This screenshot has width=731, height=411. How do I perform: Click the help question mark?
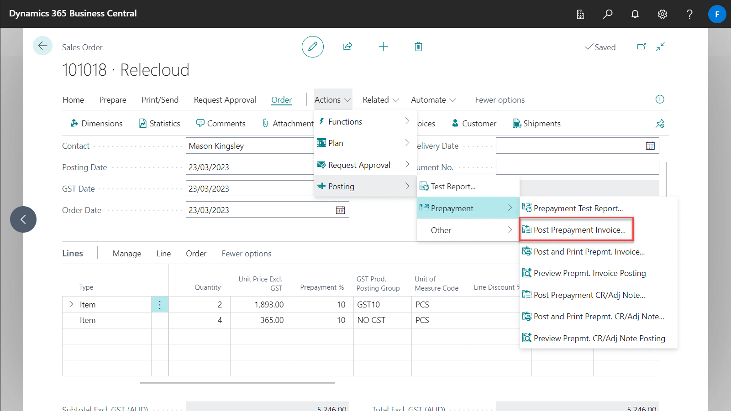pyautogui.click(x=690, y=14)
